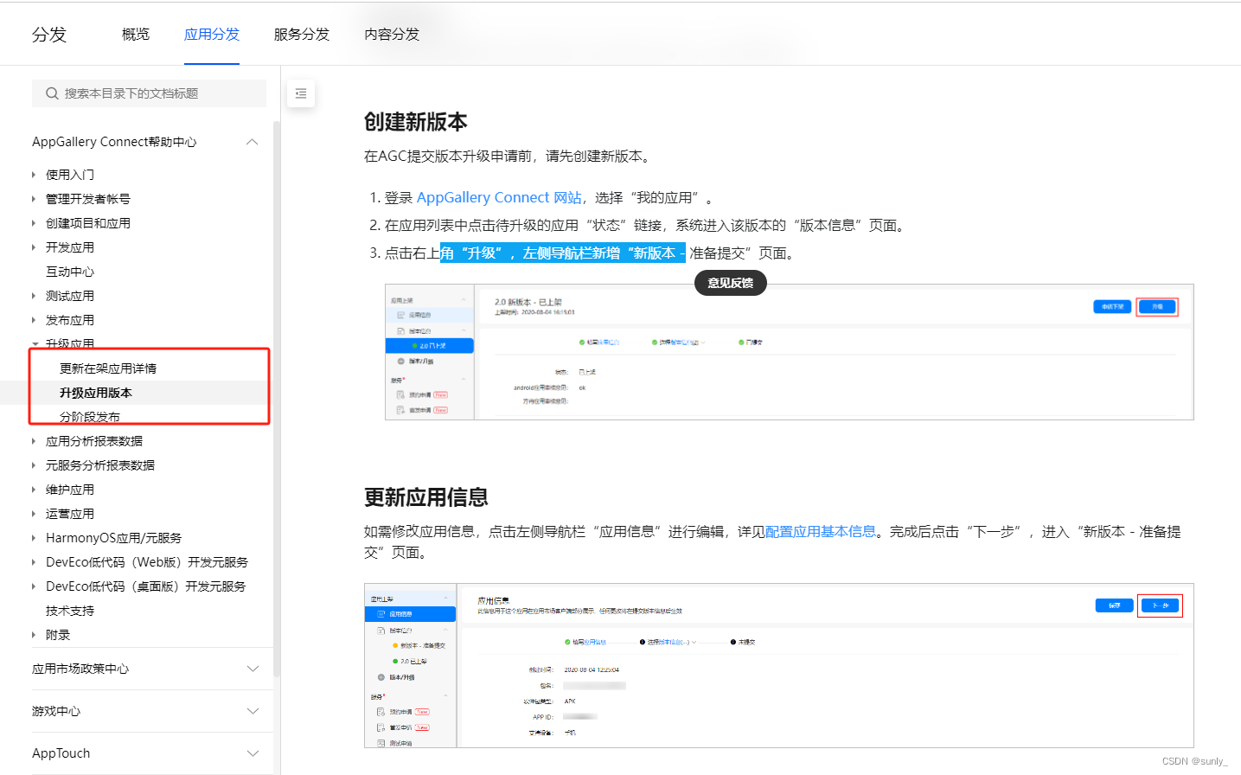Expand AppTouch chevron
Viewport: 1241px width, 775px height.
[253, 753]
